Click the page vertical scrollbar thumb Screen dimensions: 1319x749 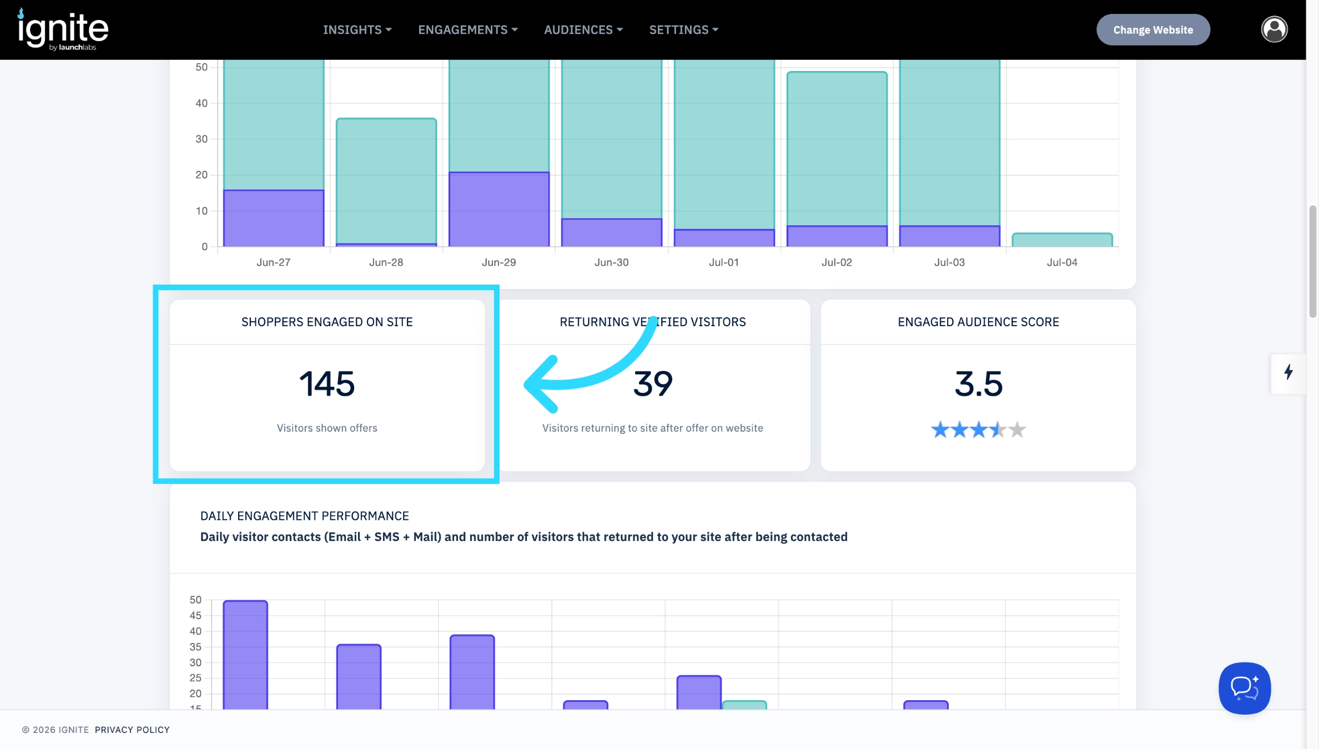click(x=1312, y=261)
